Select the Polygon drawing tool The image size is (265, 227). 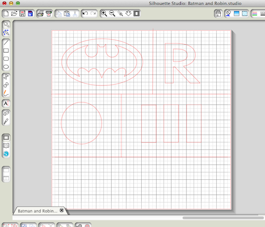[6, 77]
